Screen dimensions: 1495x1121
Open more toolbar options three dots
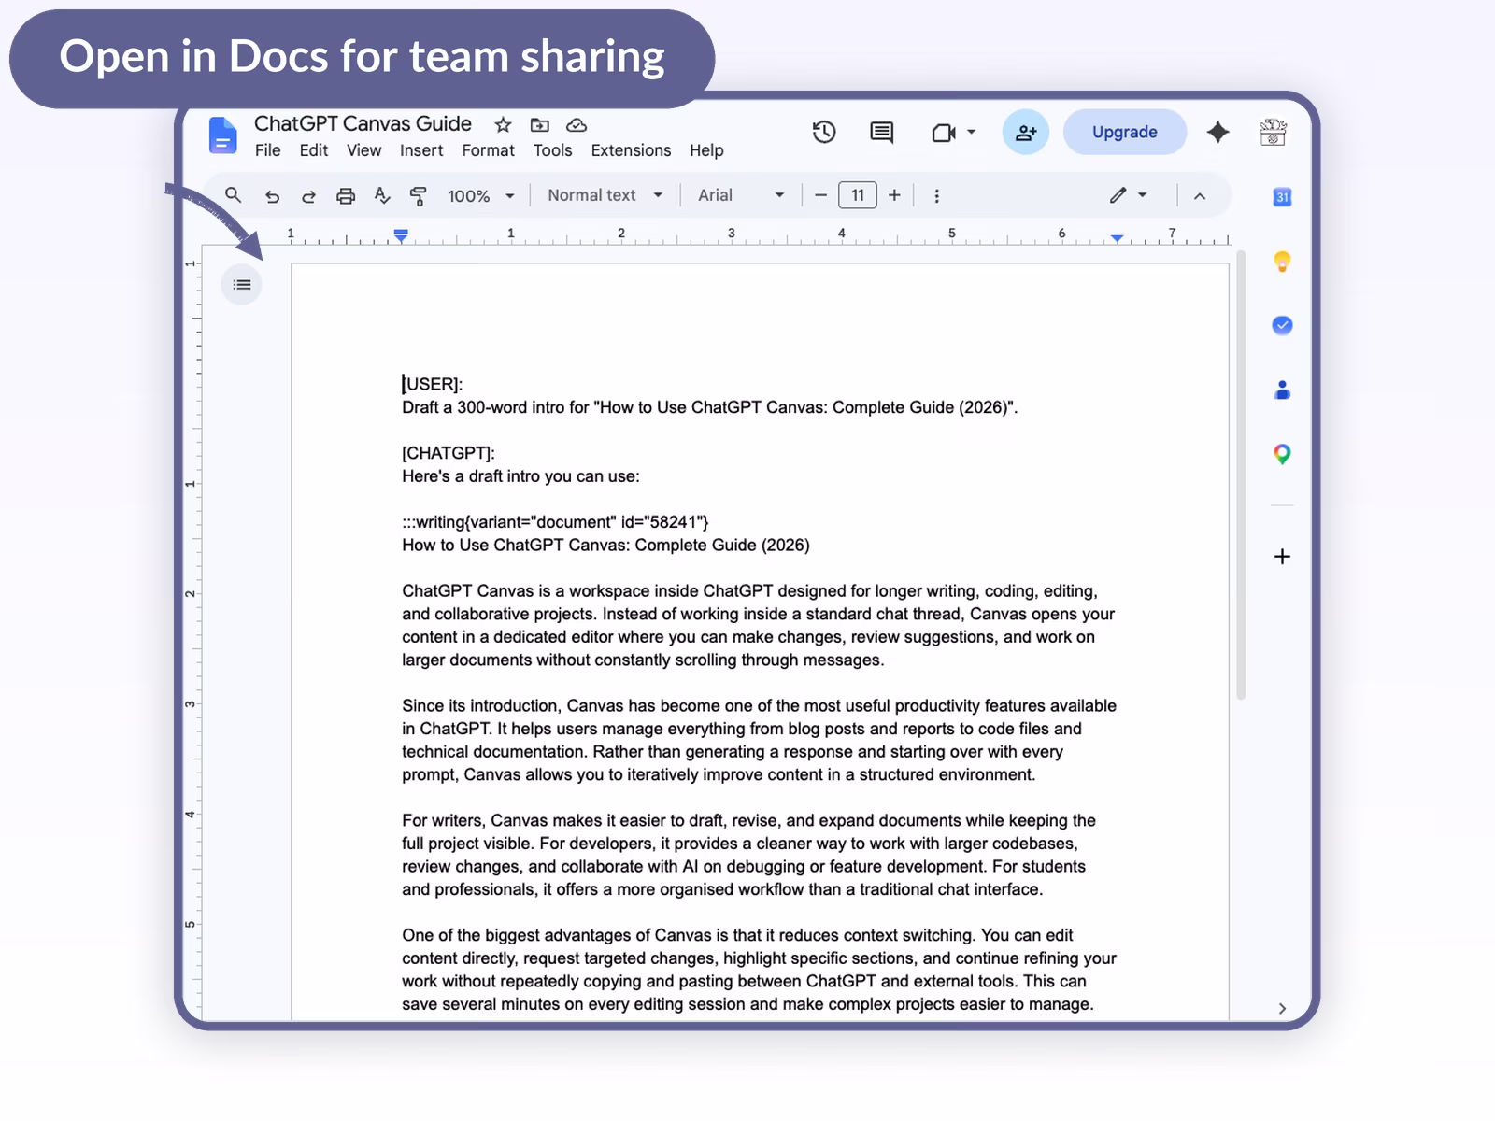pyautogui.click(x=936, y=195)
